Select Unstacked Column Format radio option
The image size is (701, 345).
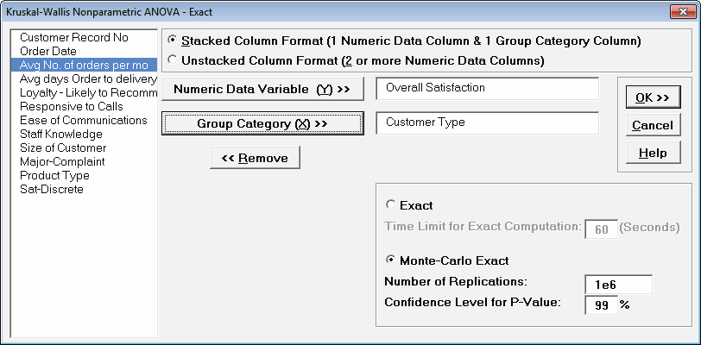point(174,60)
